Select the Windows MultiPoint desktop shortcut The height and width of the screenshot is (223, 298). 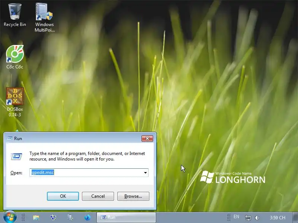[44, 17]
